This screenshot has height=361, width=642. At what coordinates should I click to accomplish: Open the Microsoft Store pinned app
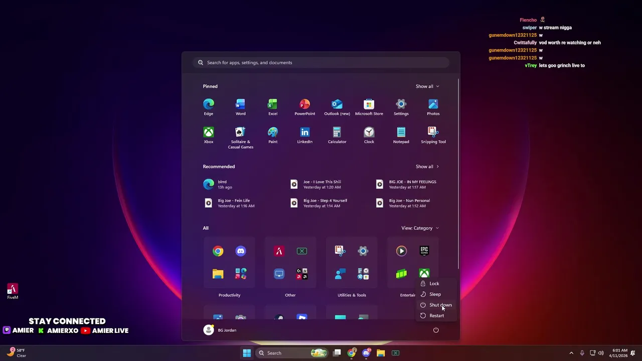pos(369,107)
